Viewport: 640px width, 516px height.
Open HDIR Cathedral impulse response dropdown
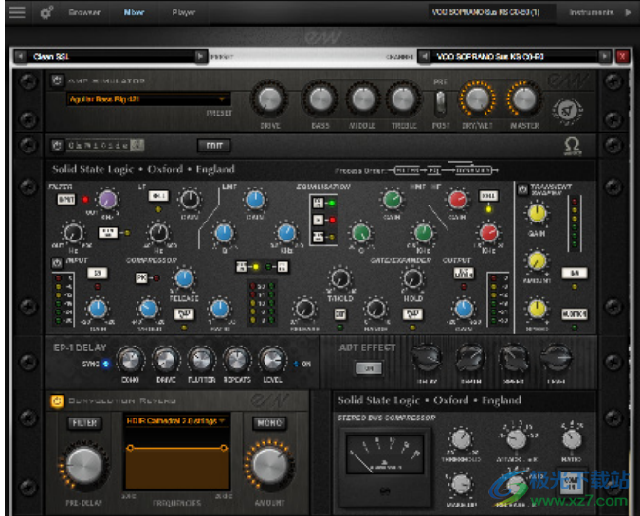(176, 421)
